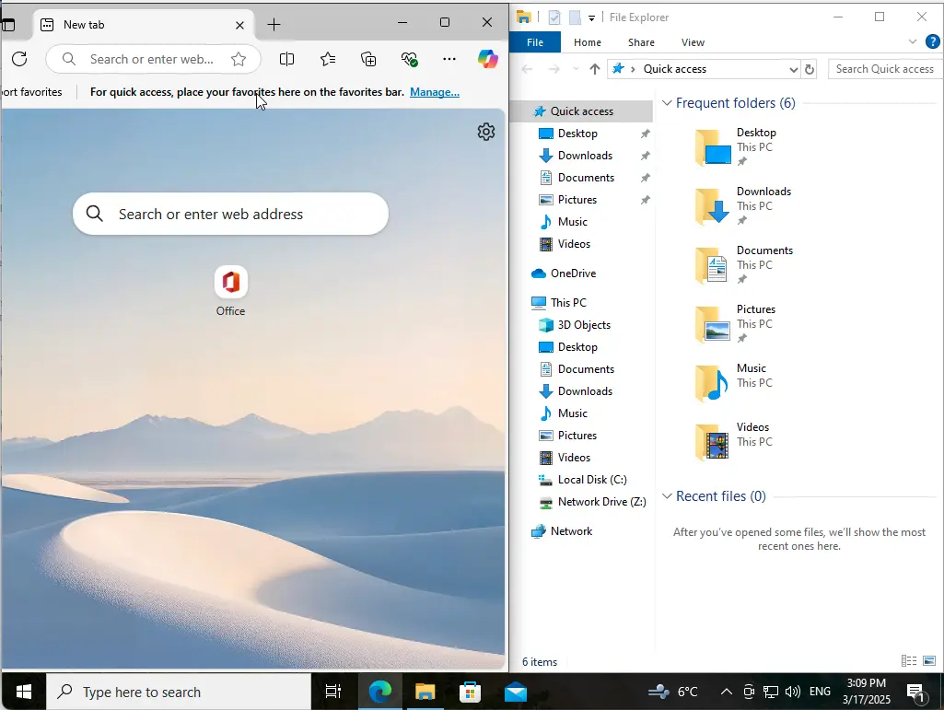The width and height of the screenshot is (944, 710).
Task: Click the ENG language indicator
Action: (820, 692)
